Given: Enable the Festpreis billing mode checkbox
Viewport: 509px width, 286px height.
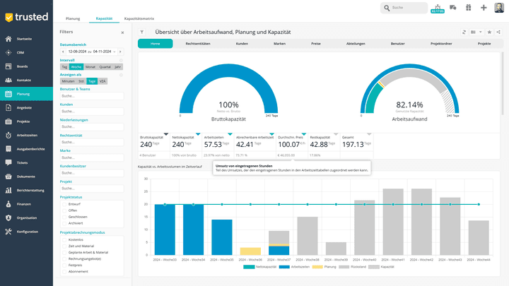Looking at the screenshot, I should (x=64, y=265).
